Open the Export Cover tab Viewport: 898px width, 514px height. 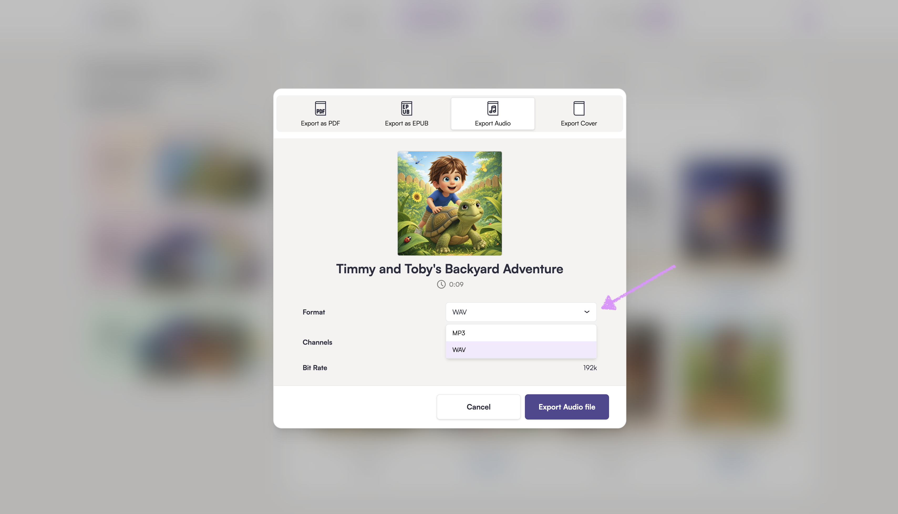579,114
